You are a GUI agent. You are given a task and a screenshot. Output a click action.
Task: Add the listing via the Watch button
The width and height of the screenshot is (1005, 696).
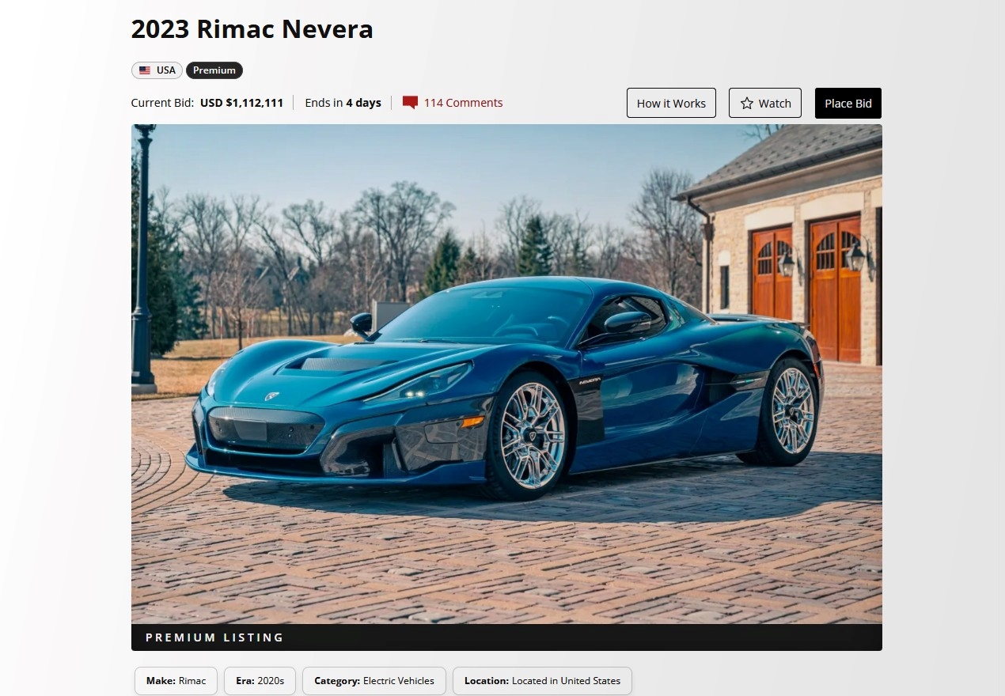point(765,103)
